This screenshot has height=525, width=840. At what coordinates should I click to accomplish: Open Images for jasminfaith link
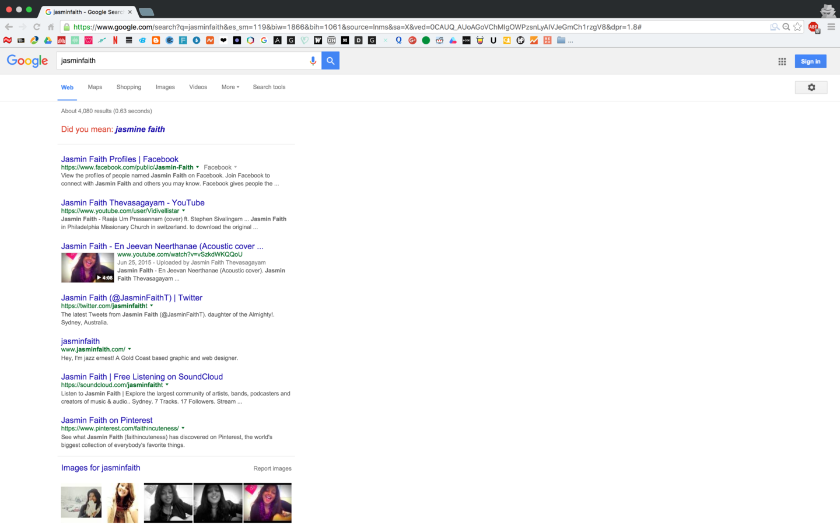pyautogui.click(x=100, y=468)
